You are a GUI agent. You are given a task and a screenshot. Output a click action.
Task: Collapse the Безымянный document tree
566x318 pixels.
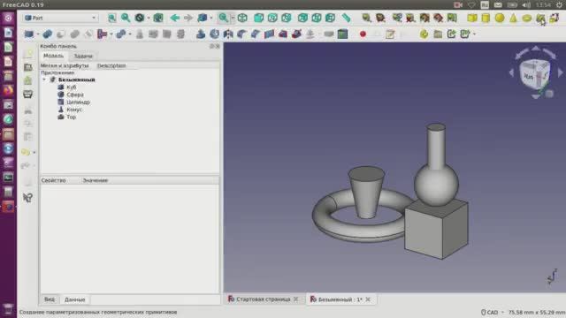[44, 79]
